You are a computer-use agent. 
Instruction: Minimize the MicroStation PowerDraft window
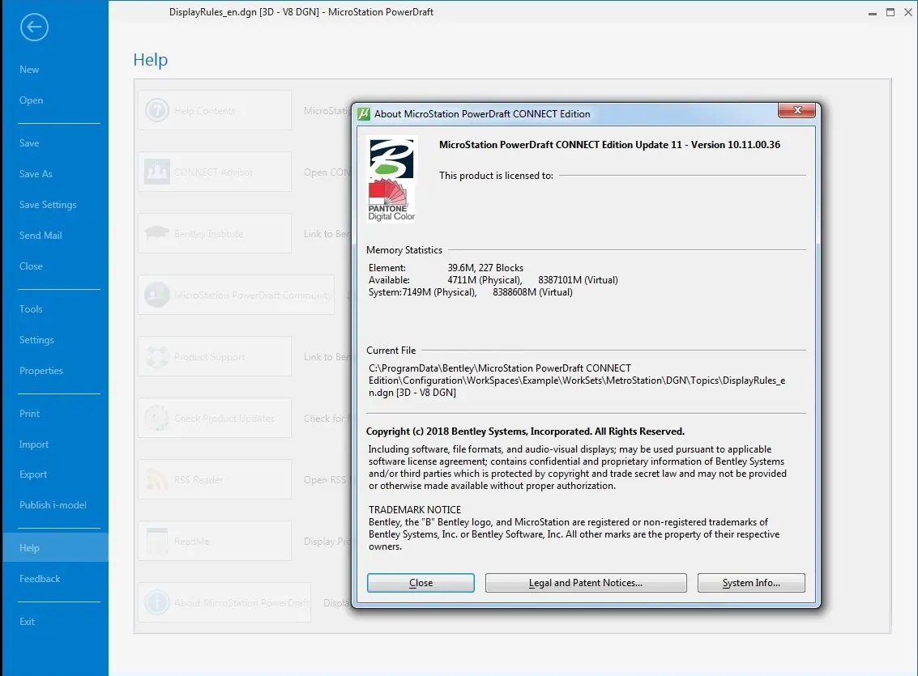tap(873, 12)
